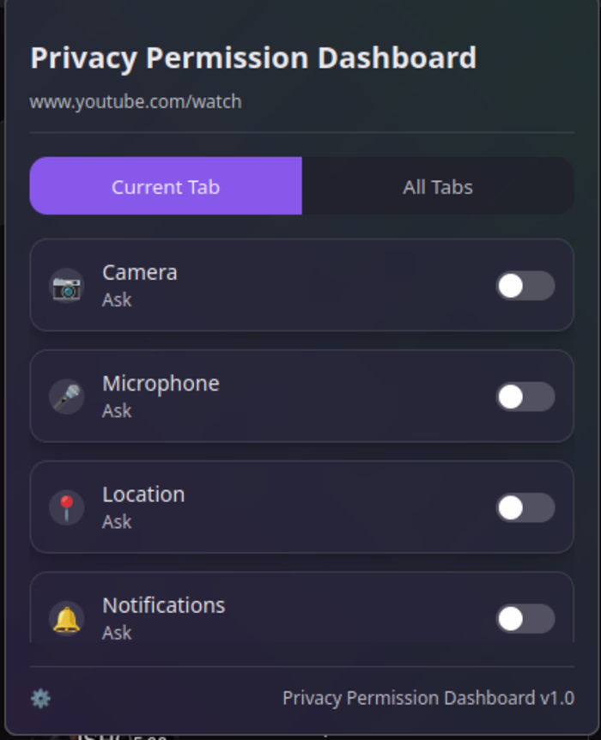
Task: Select the location pin icon
Action: [66, 506]
